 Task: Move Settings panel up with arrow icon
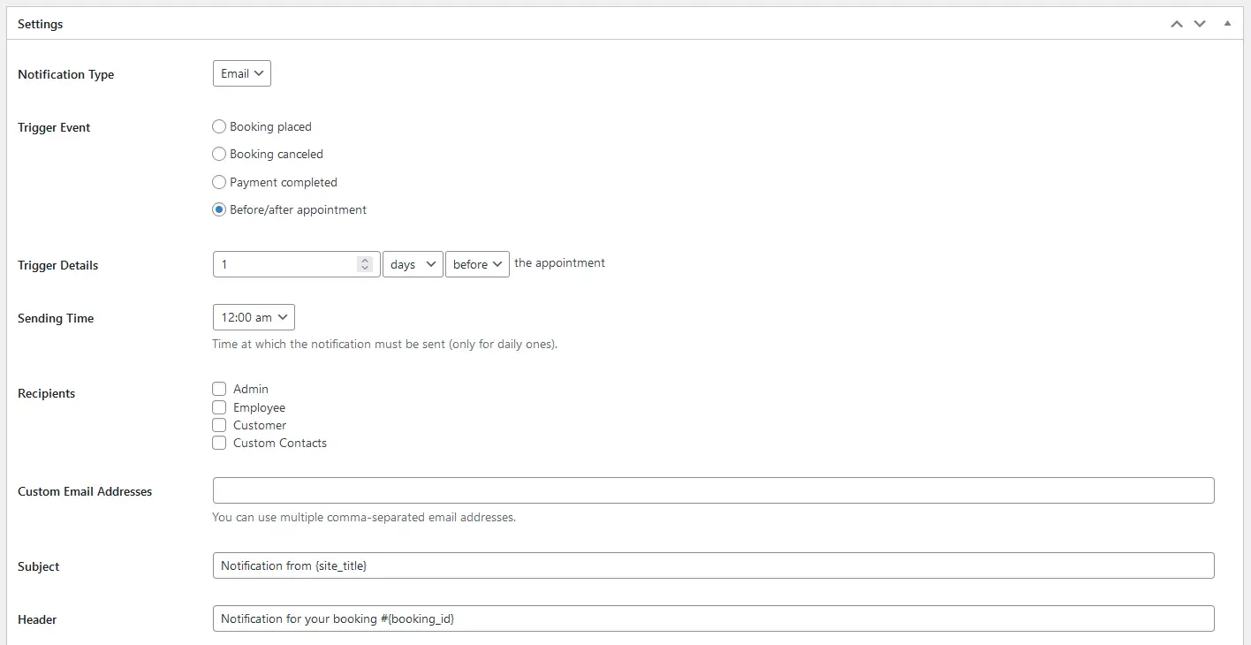1176,24
